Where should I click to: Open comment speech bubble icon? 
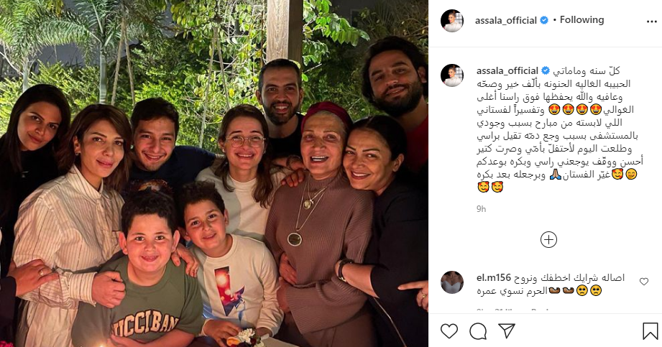pos(478,331)
